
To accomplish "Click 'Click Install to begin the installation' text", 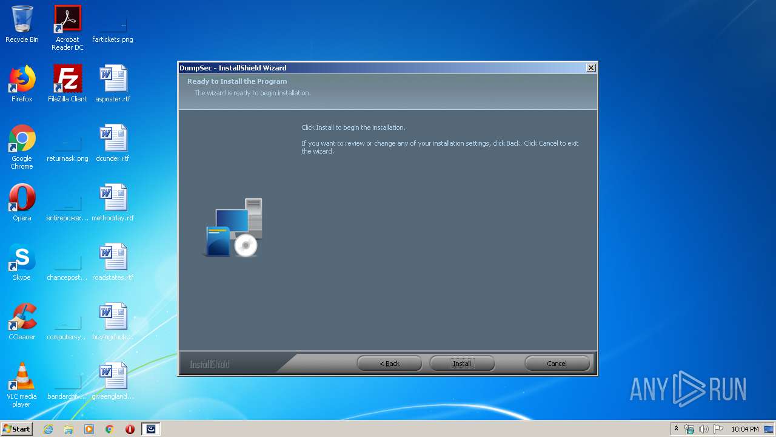I will [x=353, y=127].
